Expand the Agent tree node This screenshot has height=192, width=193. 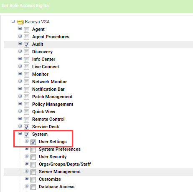[20, 29]
